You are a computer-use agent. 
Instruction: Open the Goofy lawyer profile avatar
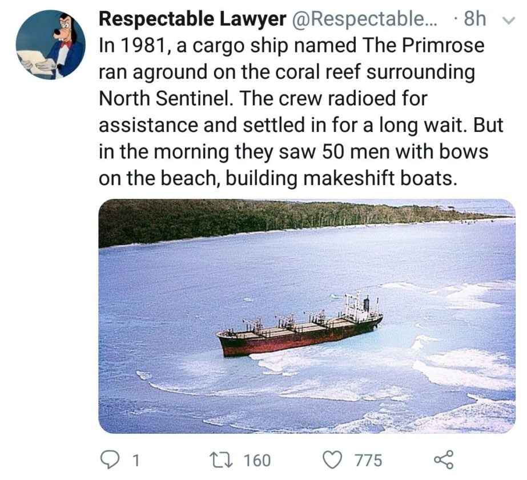[50, 45]
